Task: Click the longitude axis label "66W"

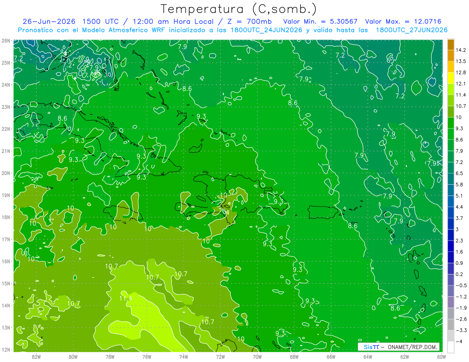Action: pyautogui.click(x=331, y=357)
